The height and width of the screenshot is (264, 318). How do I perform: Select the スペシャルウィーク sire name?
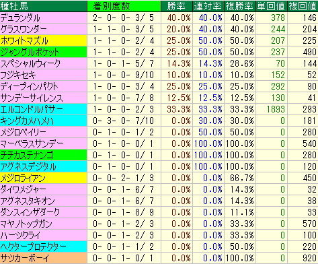pos(30,63)
